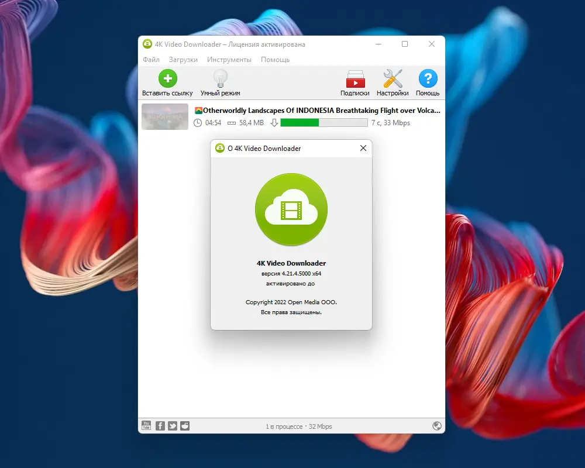Click the blue Help (Помощь) question icon
This screenshot has height=468, width=585.
tap(428, 78)
